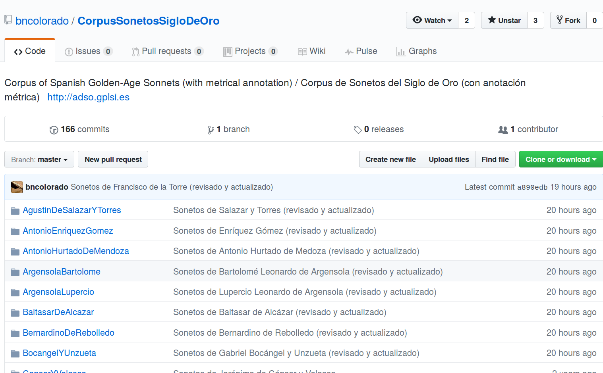Click the contributors people icon

503,130
